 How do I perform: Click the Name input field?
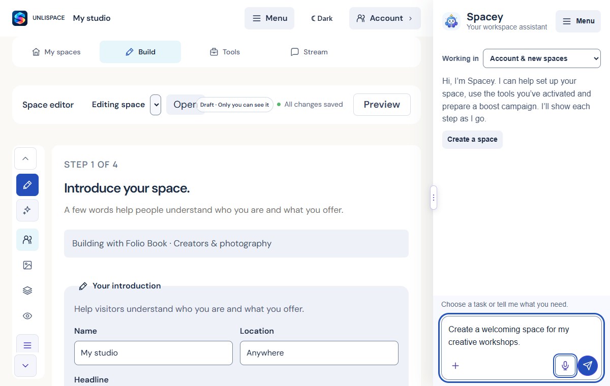pos(154,353)
